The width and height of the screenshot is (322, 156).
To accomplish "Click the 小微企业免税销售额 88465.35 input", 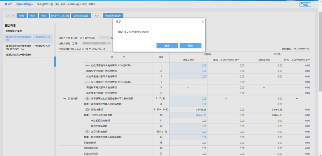I will (188, 115).
